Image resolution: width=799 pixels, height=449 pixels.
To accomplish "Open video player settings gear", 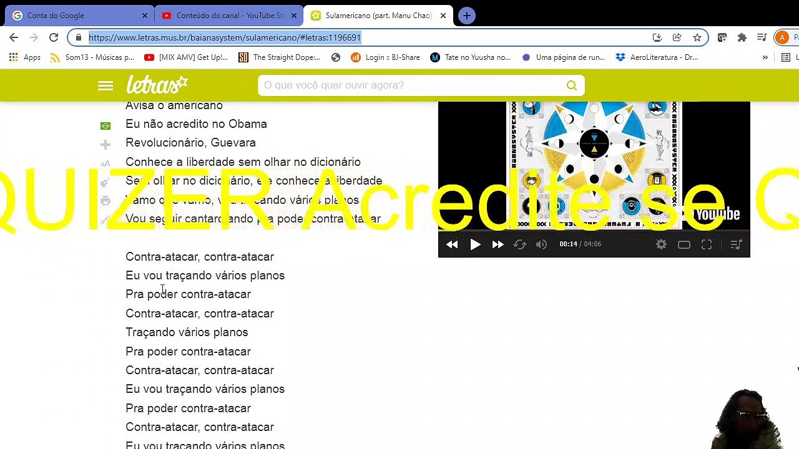I will [x=661, y=244].
